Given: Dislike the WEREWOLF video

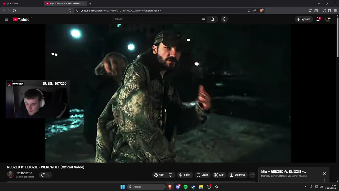Looking at the screenshot, I should (x=171, y=175).
